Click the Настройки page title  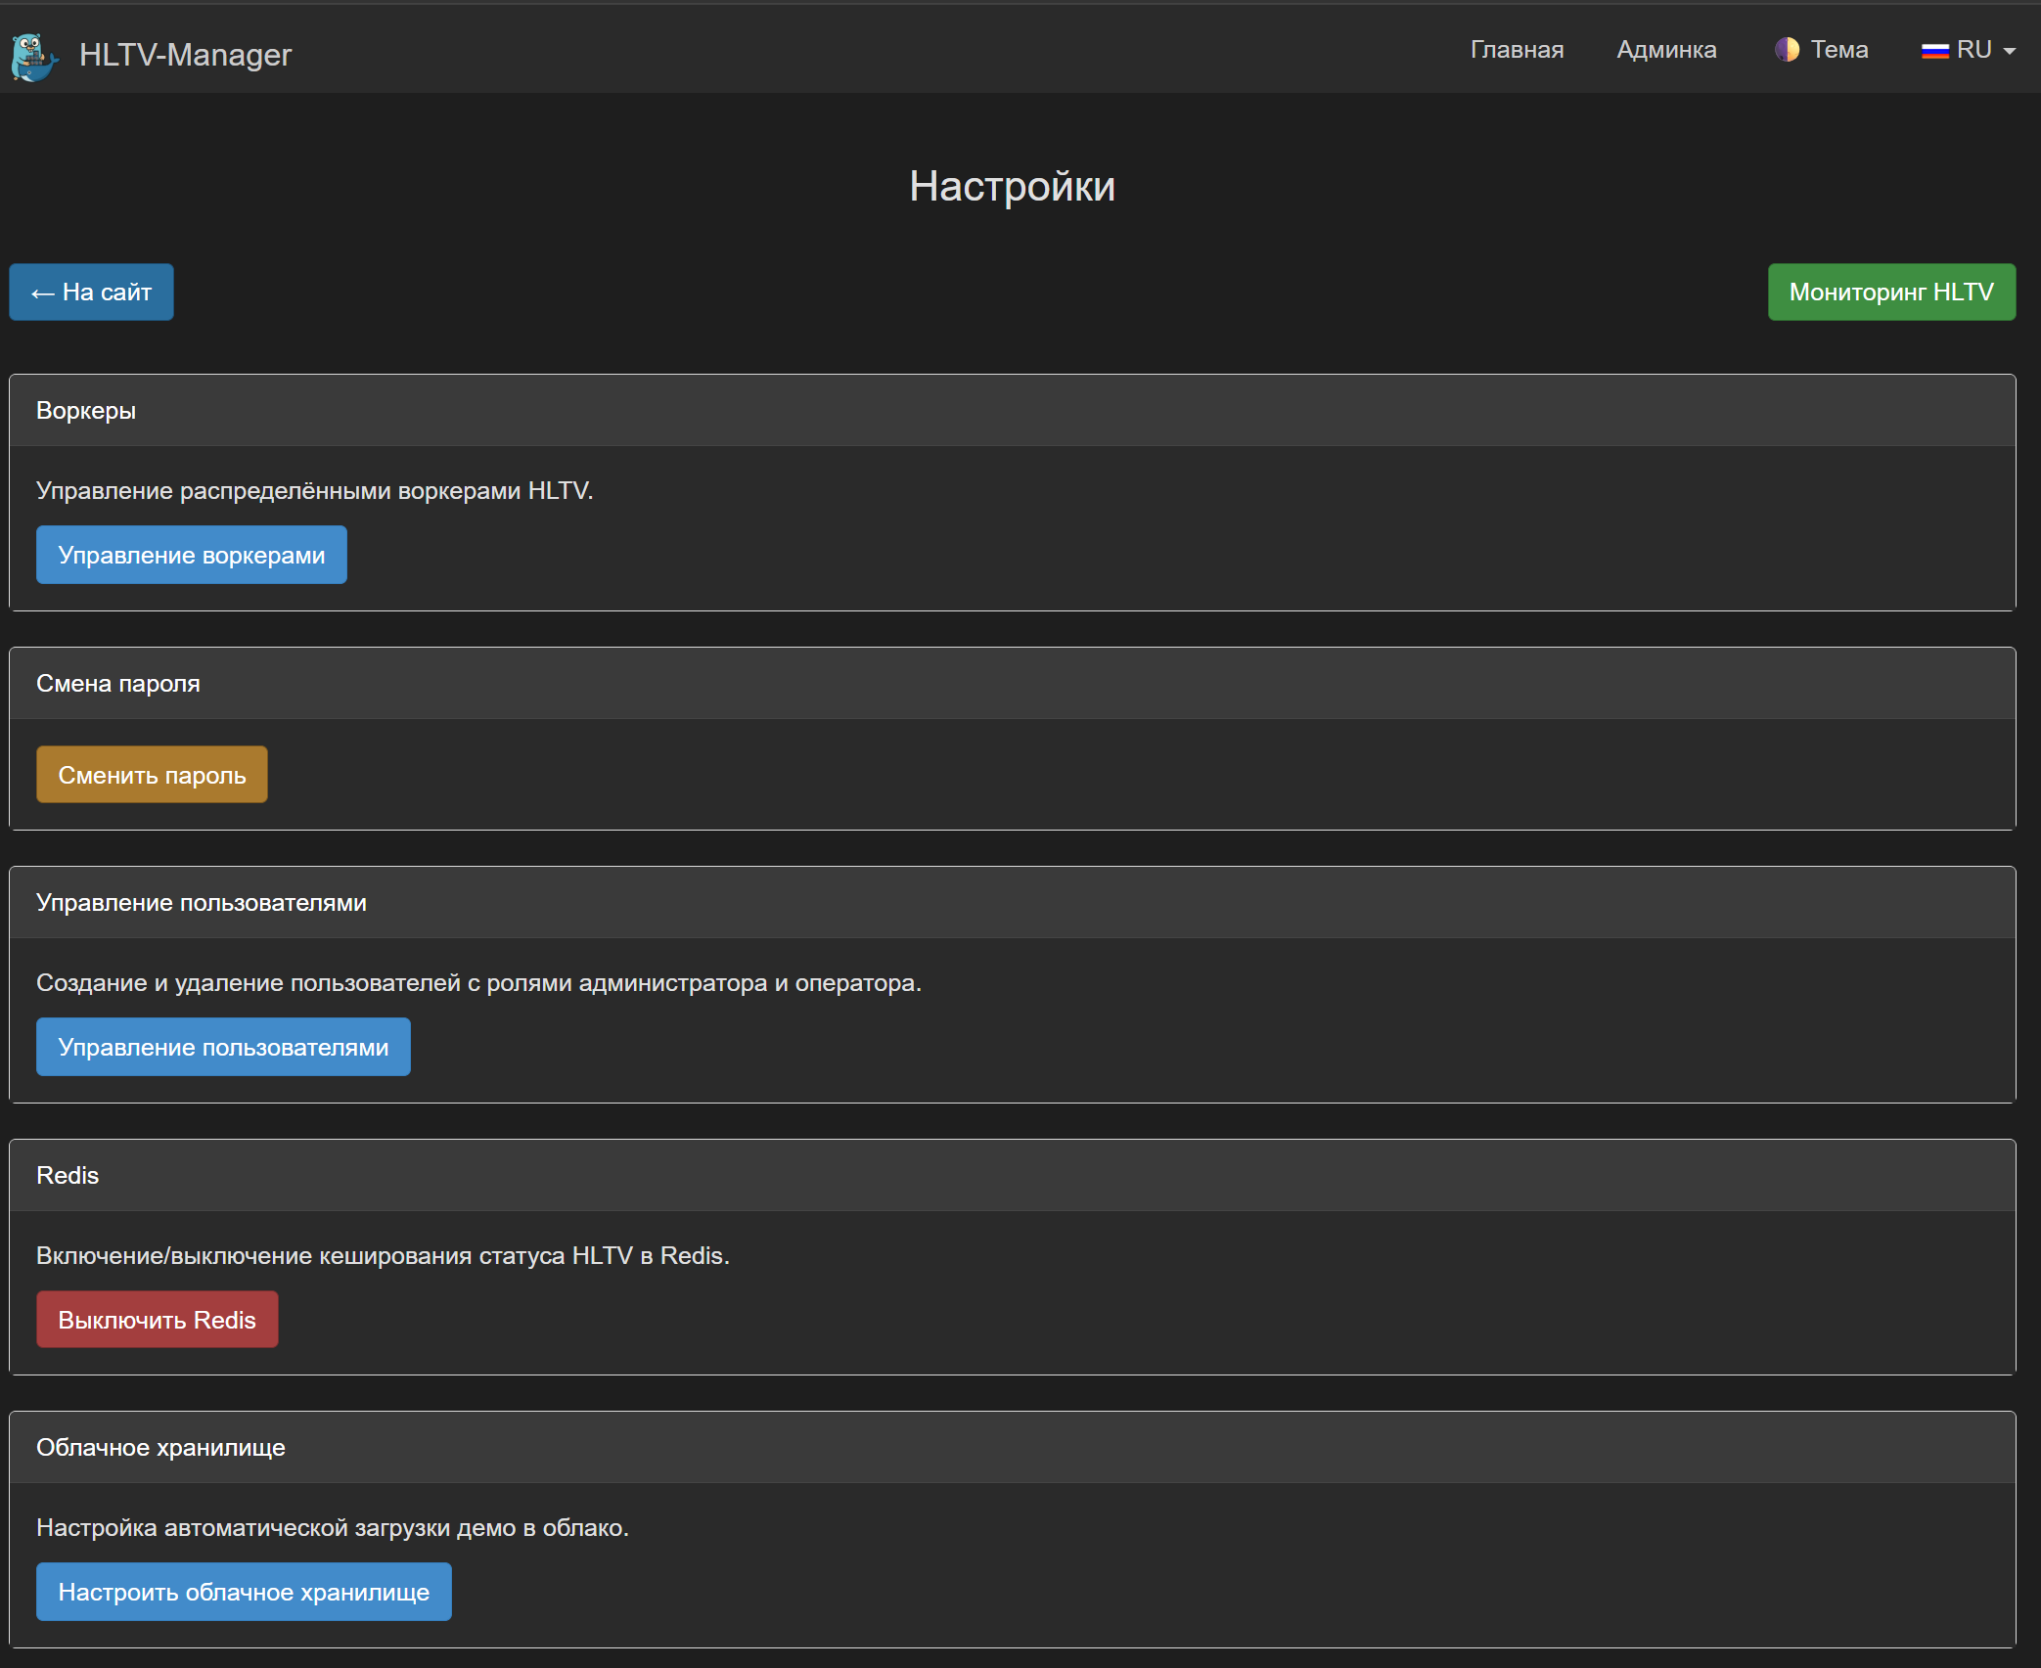click(x=1013, y=187)
